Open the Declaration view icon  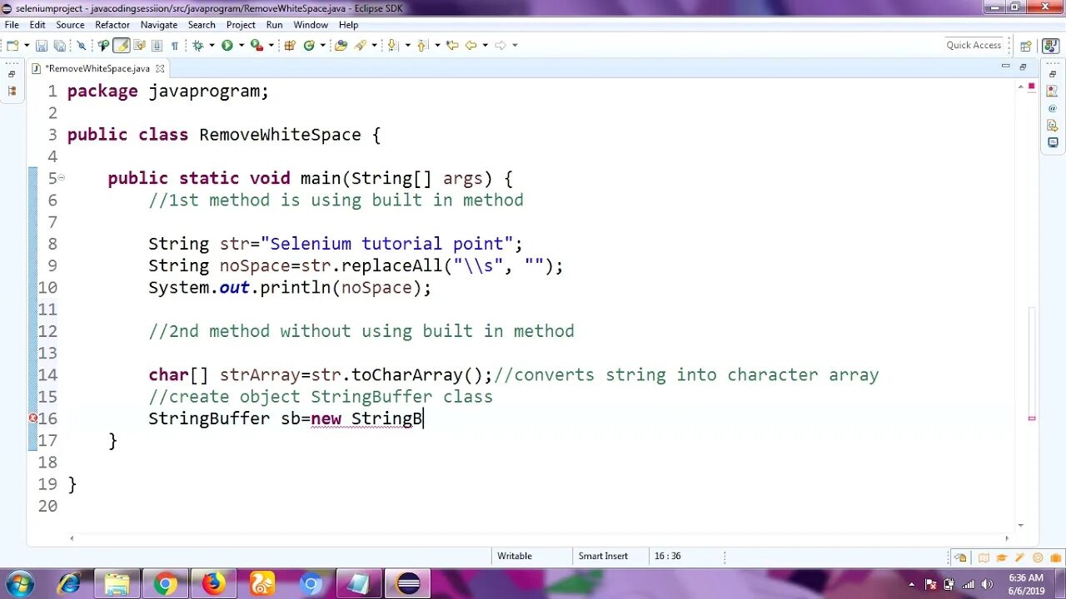point(1053,126)
